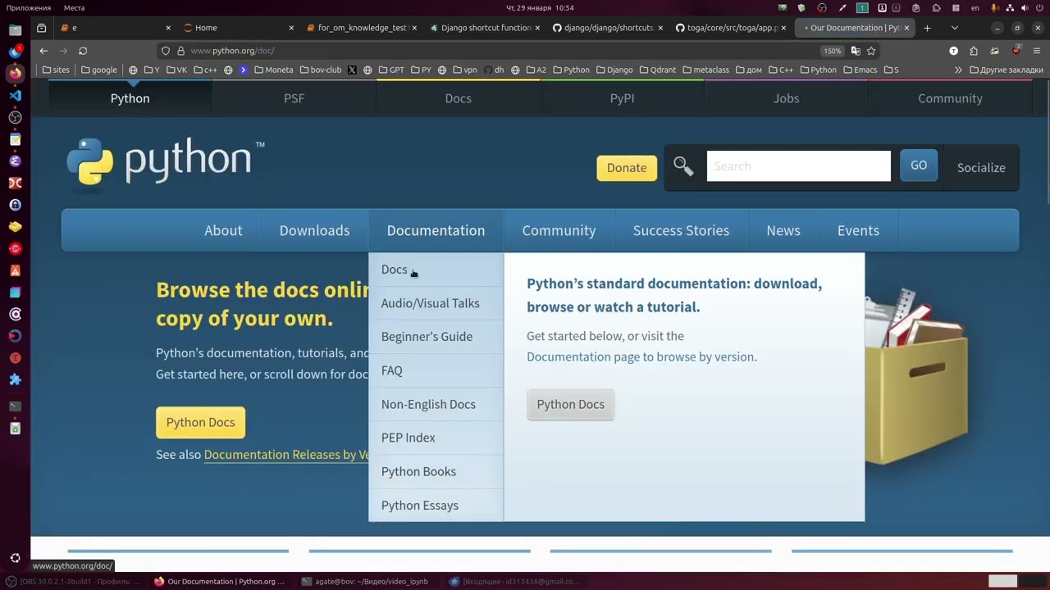Screen dimensions: 1050x590
Task: Switch to the 'toga/core/src/toga/app.py' tab
Action: coord(732,28)
